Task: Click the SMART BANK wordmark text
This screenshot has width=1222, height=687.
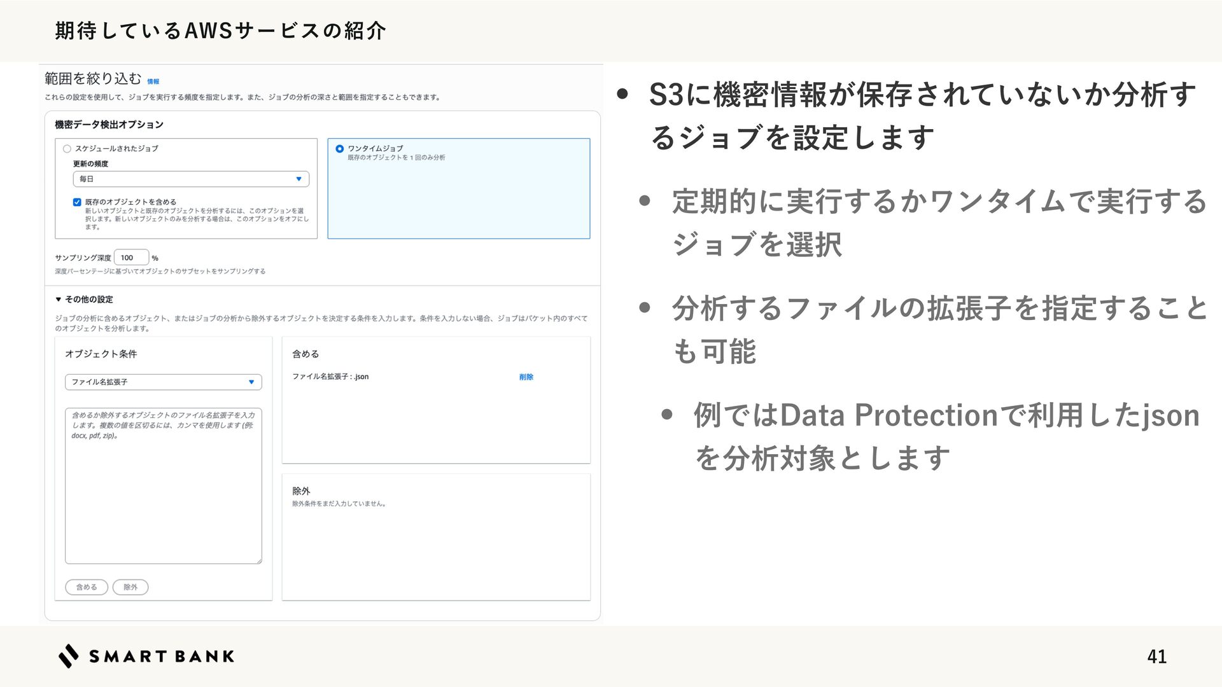Action: (x=162, y=656)
